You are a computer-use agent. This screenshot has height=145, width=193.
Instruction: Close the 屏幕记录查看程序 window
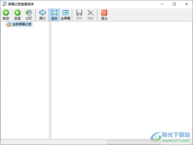pos(187,4)
